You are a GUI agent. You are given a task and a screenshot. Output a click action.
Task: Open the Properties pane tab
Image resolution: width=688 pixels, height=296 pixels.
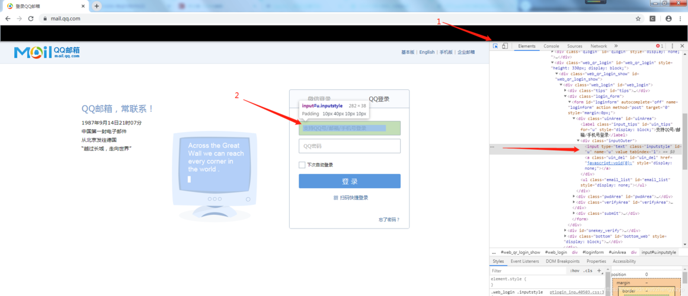(x=596, y=261)
